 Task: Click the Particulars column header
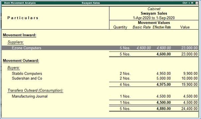coord(23,18)
